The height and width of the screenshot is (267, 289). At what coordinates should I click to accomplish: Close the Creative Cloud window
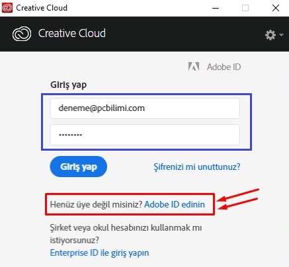pyautogui.click(x=276, y=8)
